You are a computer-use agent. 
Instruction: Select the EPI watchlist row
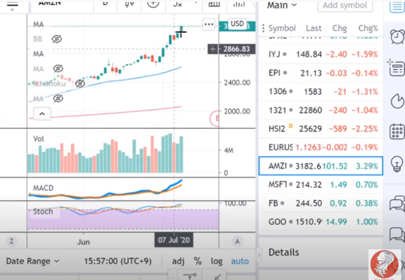click(x=321, y=73)
